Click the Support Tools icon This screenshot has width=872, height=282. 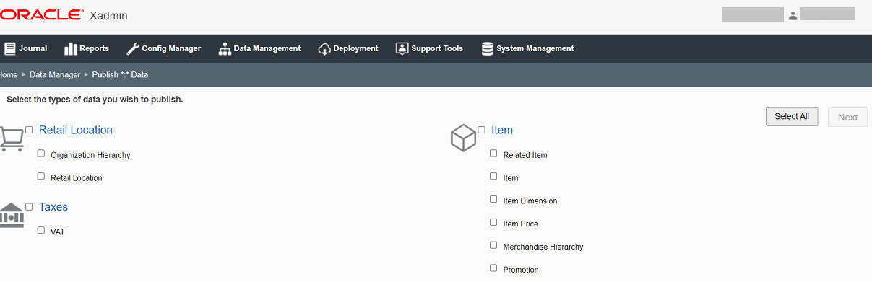point(402,48)
